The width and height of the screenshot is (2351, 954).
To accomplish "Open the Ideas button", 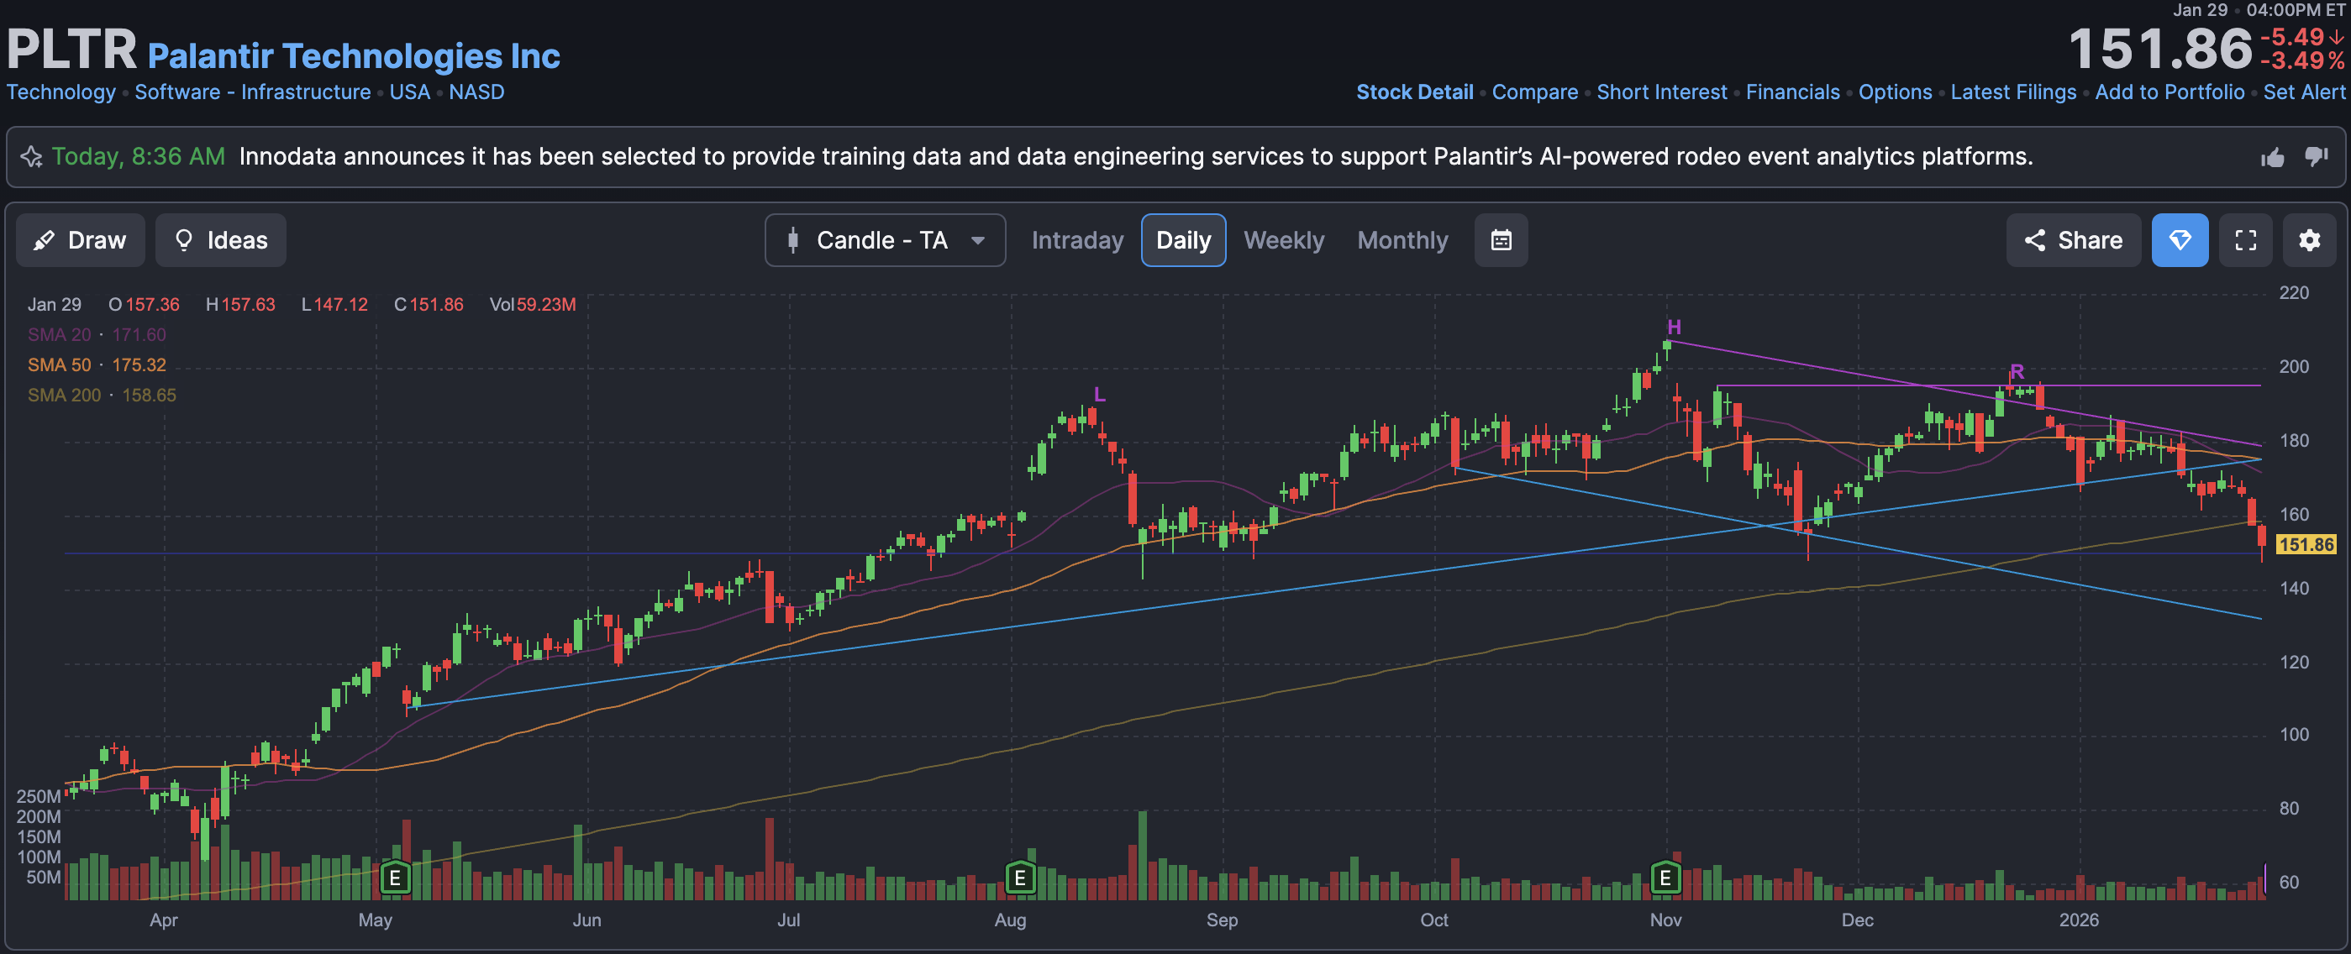I will [x=220, y=240].
